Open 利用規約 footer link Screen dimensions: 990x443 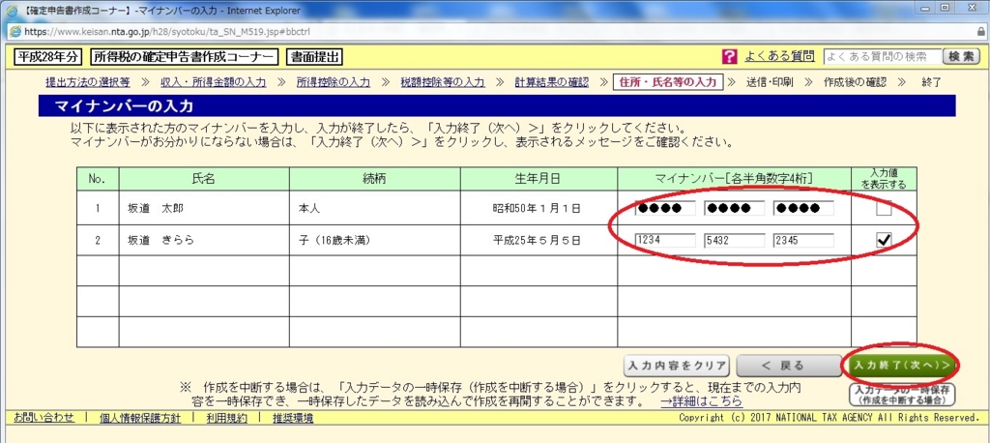226,418
